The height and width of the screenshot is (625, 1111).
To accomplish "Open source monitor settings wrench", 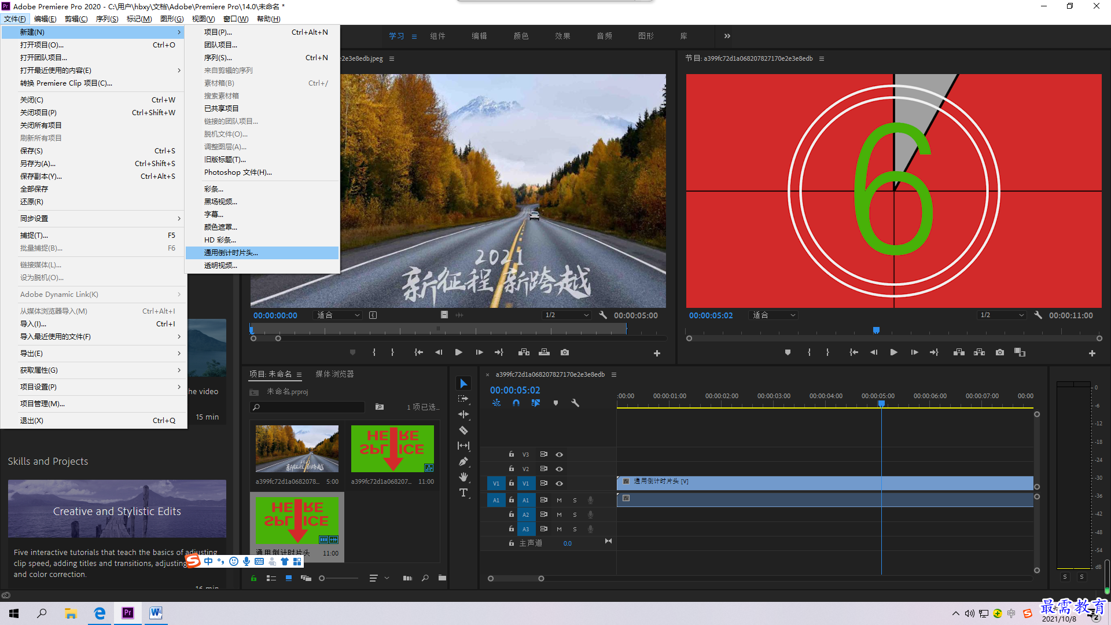I will point(603,315).
